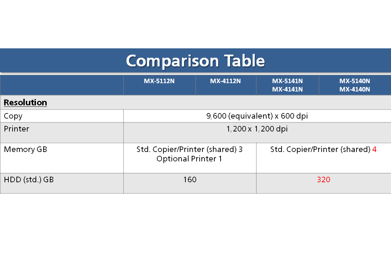Click the empty top-left header cell

click(x=62, y=85)
